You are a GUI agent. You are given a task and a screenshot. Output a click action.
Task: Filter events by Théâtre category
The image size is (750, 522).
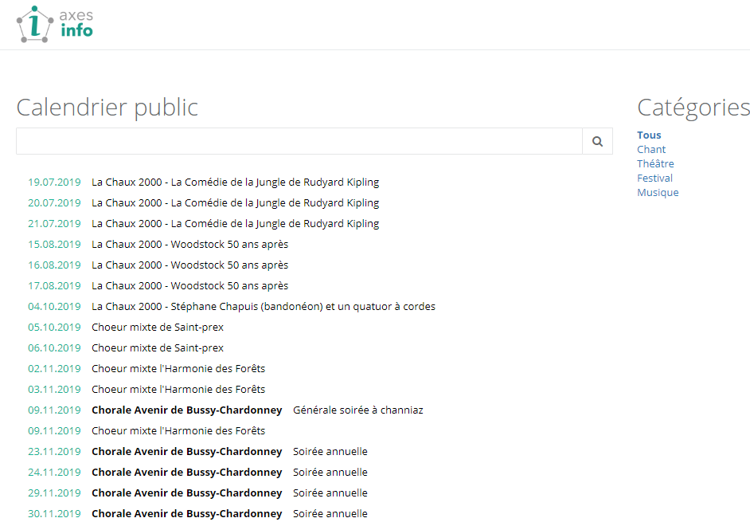click(x=655, y=164)
